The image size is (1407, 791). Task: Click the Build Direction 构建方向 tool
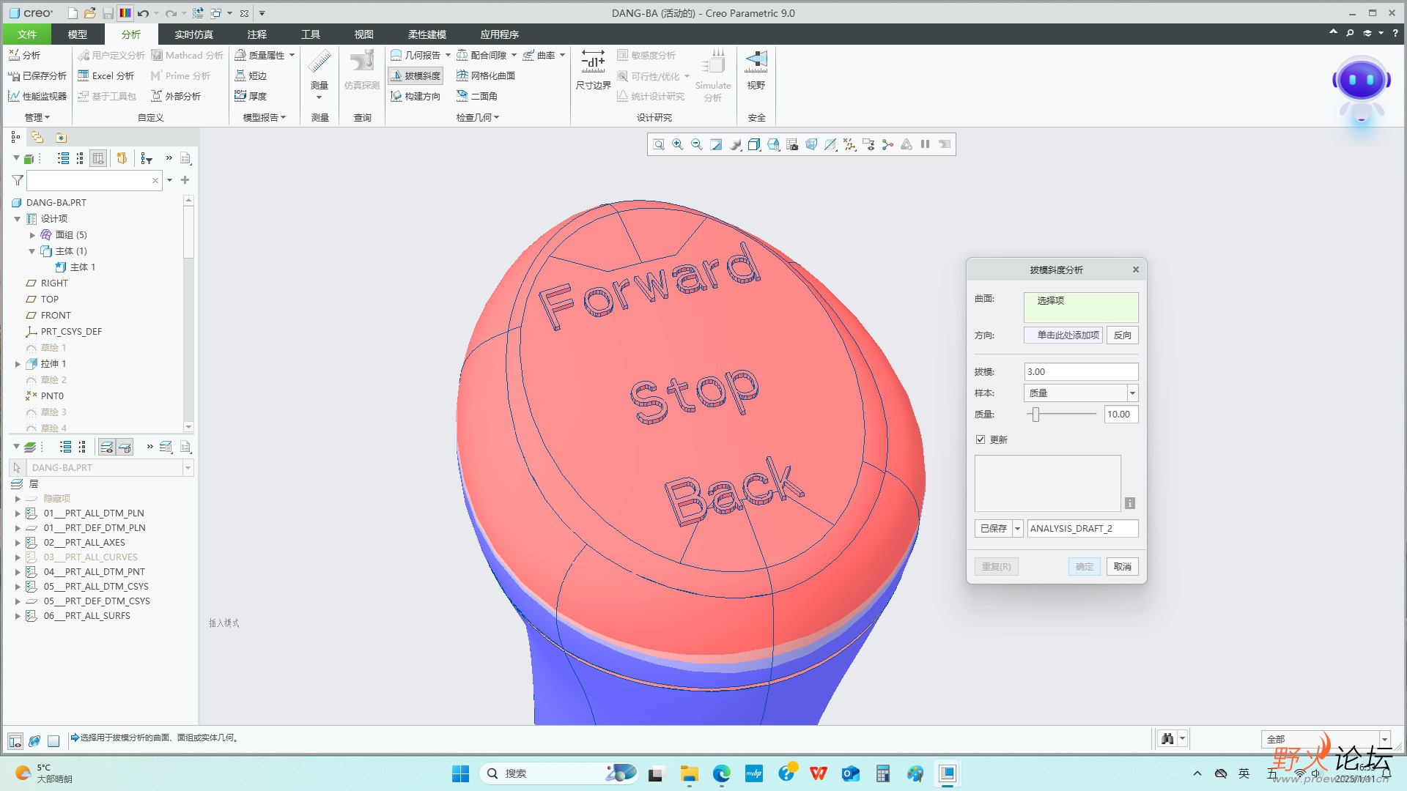pyautogui.click(x=416, y=96)
